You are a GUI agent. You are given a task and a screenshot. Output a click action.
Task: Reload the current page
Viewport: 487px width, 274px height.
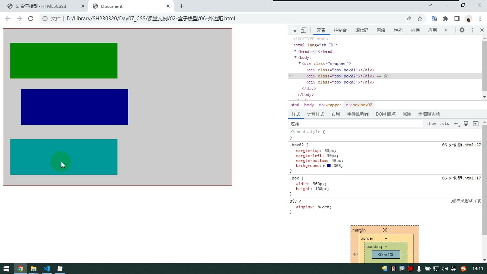pyautogui.click(x=31, y=19)
